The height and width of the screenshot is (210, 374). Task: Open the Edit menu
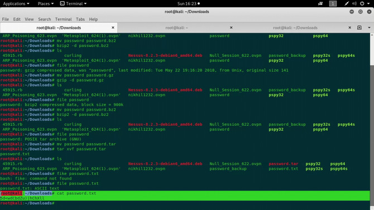pyautogui.click(x=17, y=19)
